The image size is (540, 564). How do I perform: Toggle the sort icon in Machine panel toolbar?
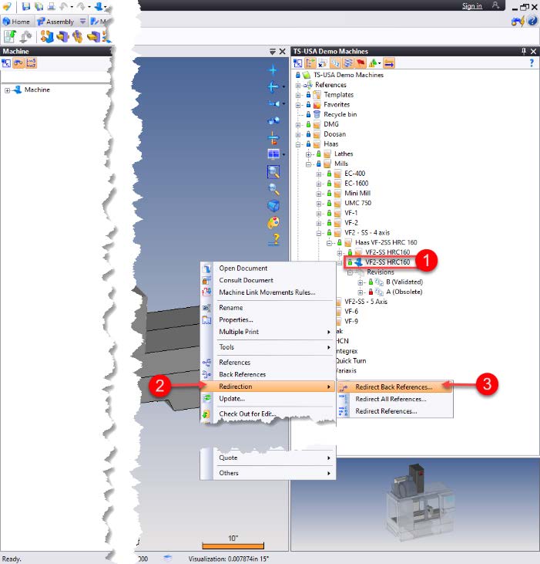click(32, 63)
